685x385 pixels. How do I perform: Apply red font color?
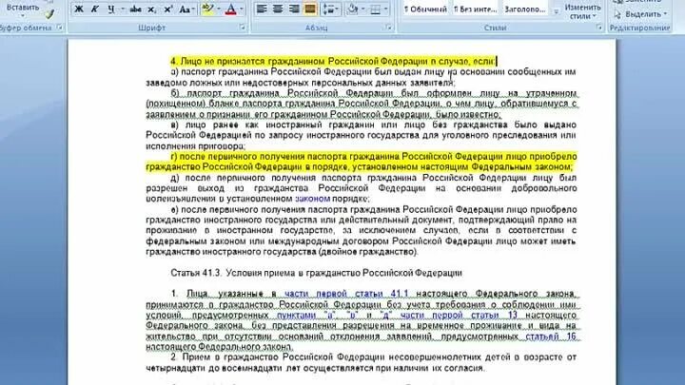(231, 9)
